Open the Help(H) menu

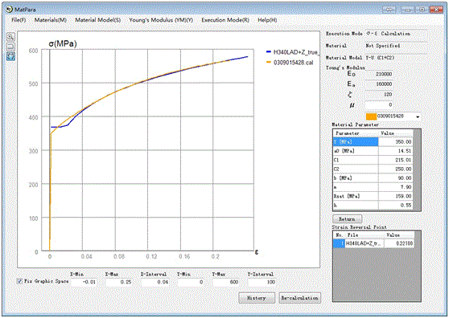tap(267, 20)
